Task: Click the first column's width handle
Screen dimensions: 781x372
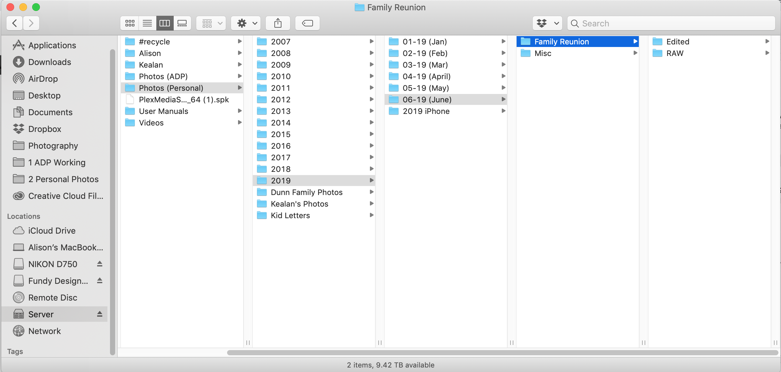Action: (248, 343)
